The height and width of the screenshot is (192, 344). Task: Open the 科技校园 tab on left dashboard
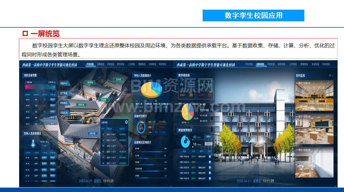coord(162,64)
